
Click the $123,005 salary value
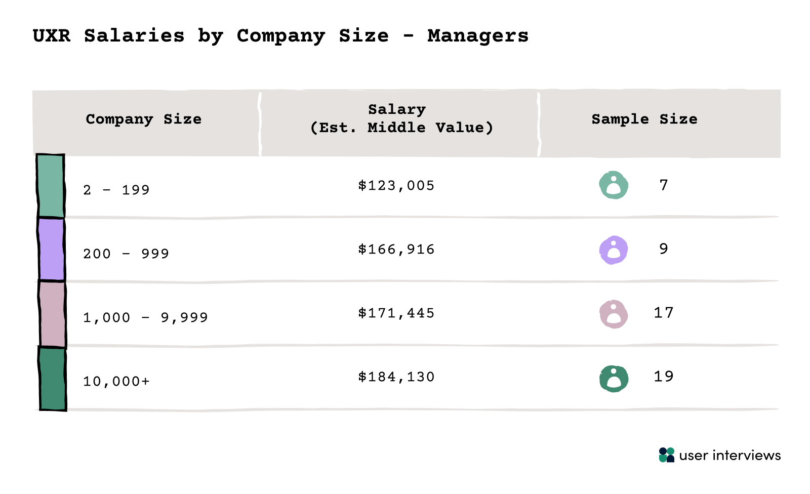pyautogui.click(x=396, y=186)
